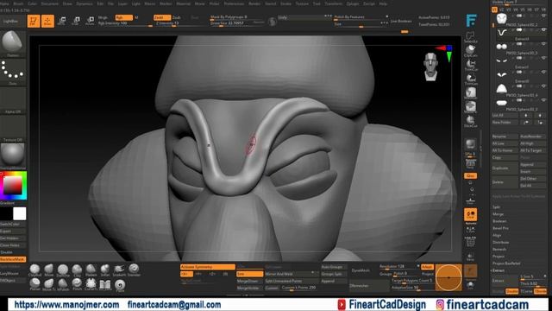Image resolution: width=552 pixels, height=311 pixels.
Task: Select the SnakeHook brush icon
Action: (119, 270)
